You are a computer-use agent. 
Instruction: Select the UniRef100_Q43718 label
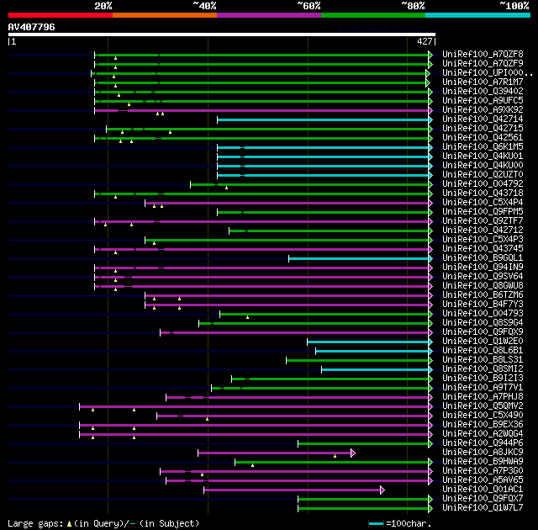483,193
